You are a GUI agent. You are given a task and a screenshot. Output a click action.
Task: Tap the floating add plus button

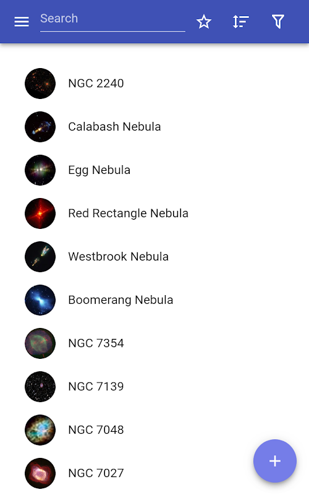[275, 461]
